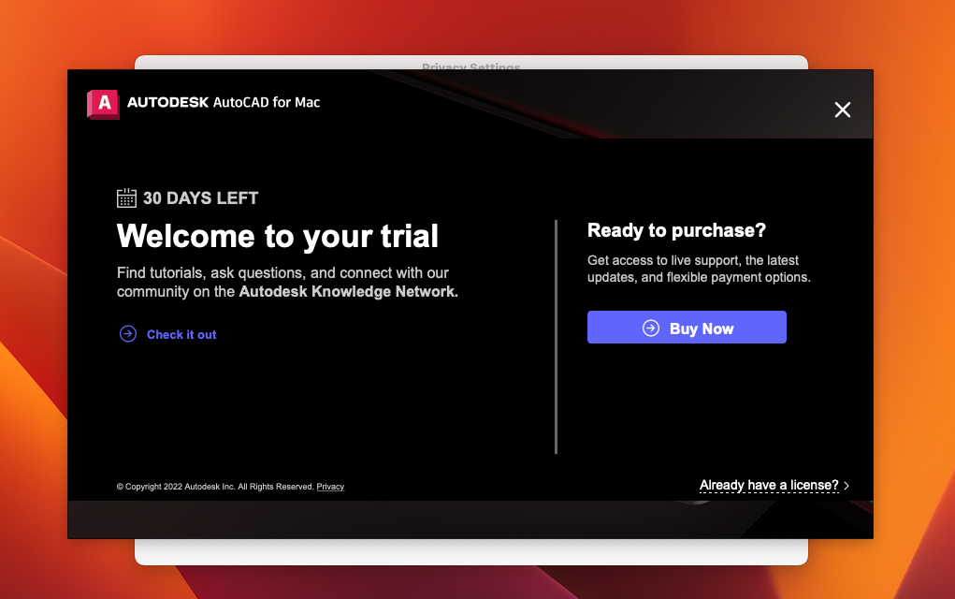
Task: Close the trial dialog with the X
Action: pos(842,110)
